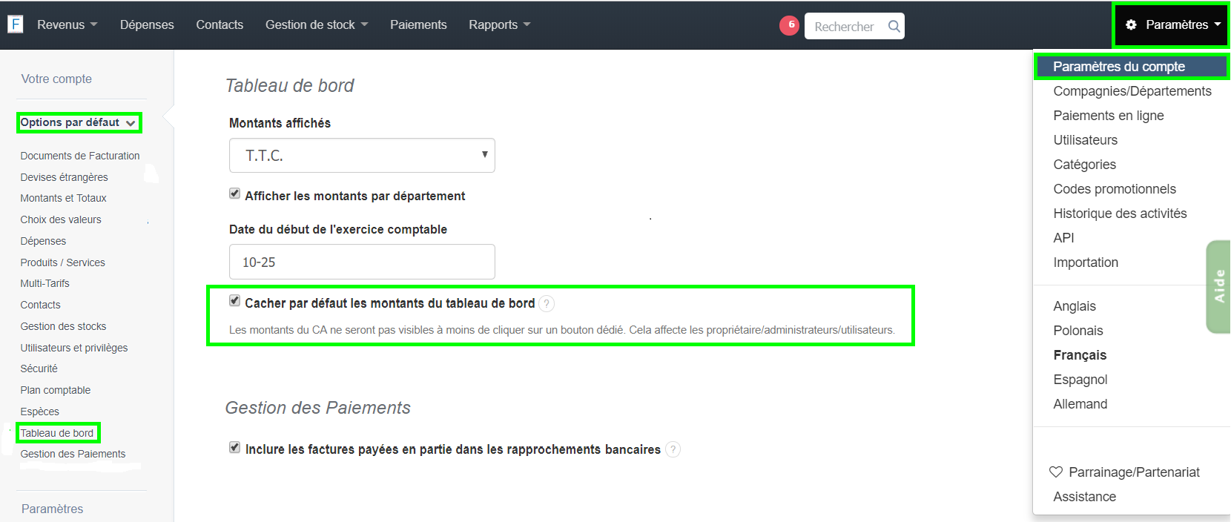Image resolution: width=1231 pixels, height=522 pixels.
Task: Click heart icon next to Parrainage/Partenariat
Action: click(x=1056, y=472)
